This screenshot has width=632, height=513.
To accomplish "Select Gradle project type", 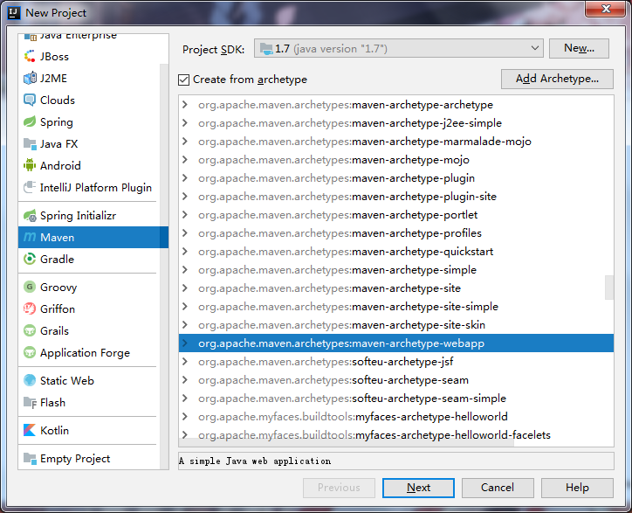I will 89,260.
